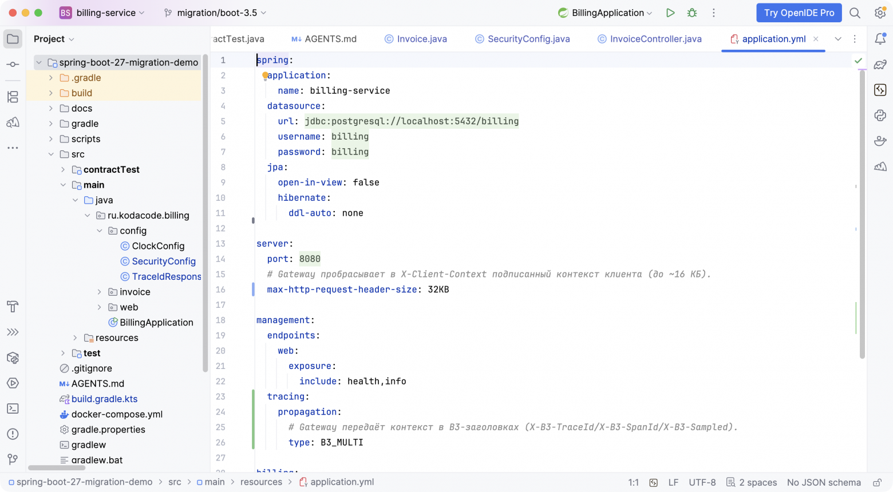
Task: Open the migration/boot-3.5 branch dropdown
Action: (x=215, y=13)
